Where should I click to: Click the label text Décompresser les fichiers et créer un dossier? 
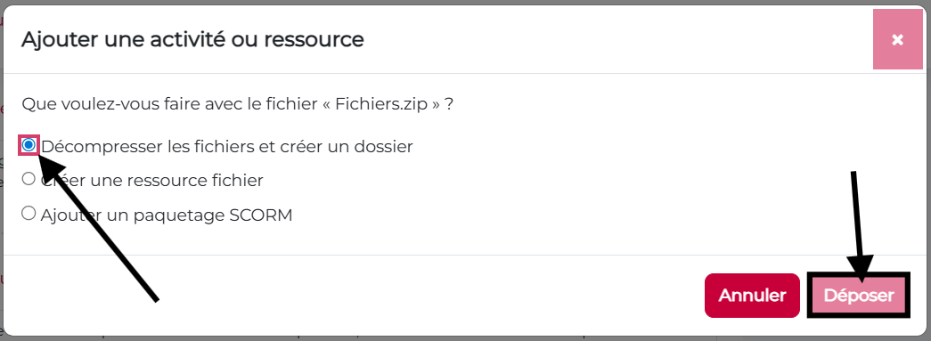point(227,147)
